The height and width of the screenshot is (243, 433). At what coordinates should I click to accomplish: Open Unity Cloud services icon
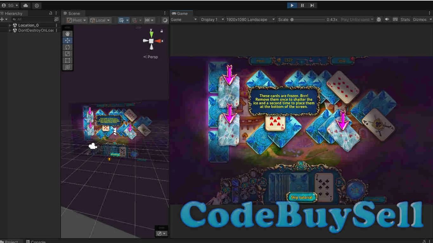(26, 5)
